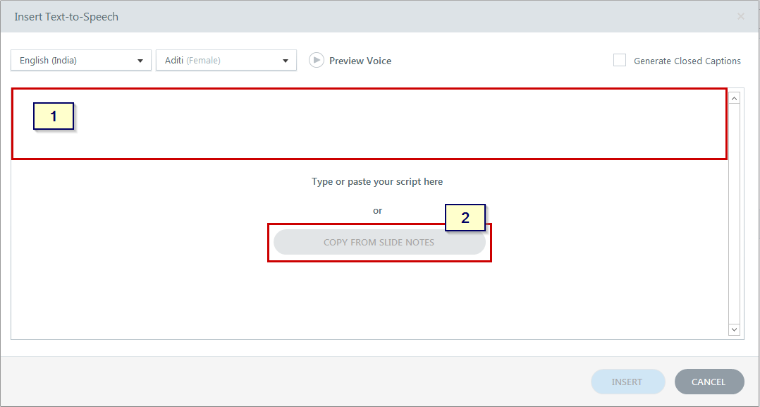Click the Generate Closed Captions label
760x407 pixels.
(x=687, y=61)
